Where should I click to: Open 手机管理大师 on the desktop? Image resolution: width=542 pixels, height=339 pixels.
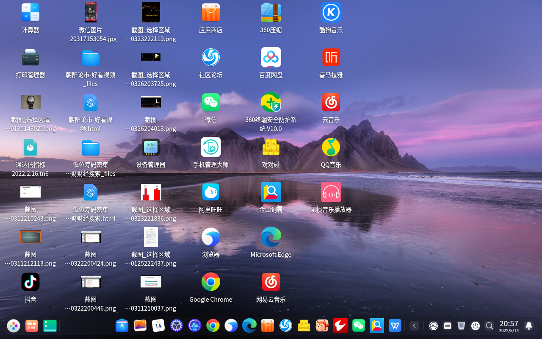point(211,147)
